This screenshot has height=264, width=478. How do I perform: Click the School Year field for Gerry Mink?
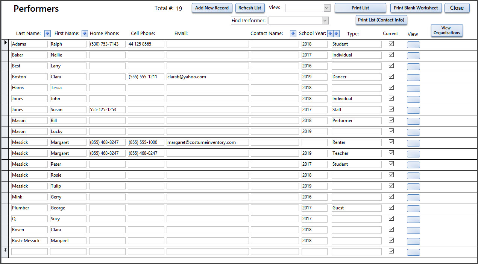tap(314, 197)
